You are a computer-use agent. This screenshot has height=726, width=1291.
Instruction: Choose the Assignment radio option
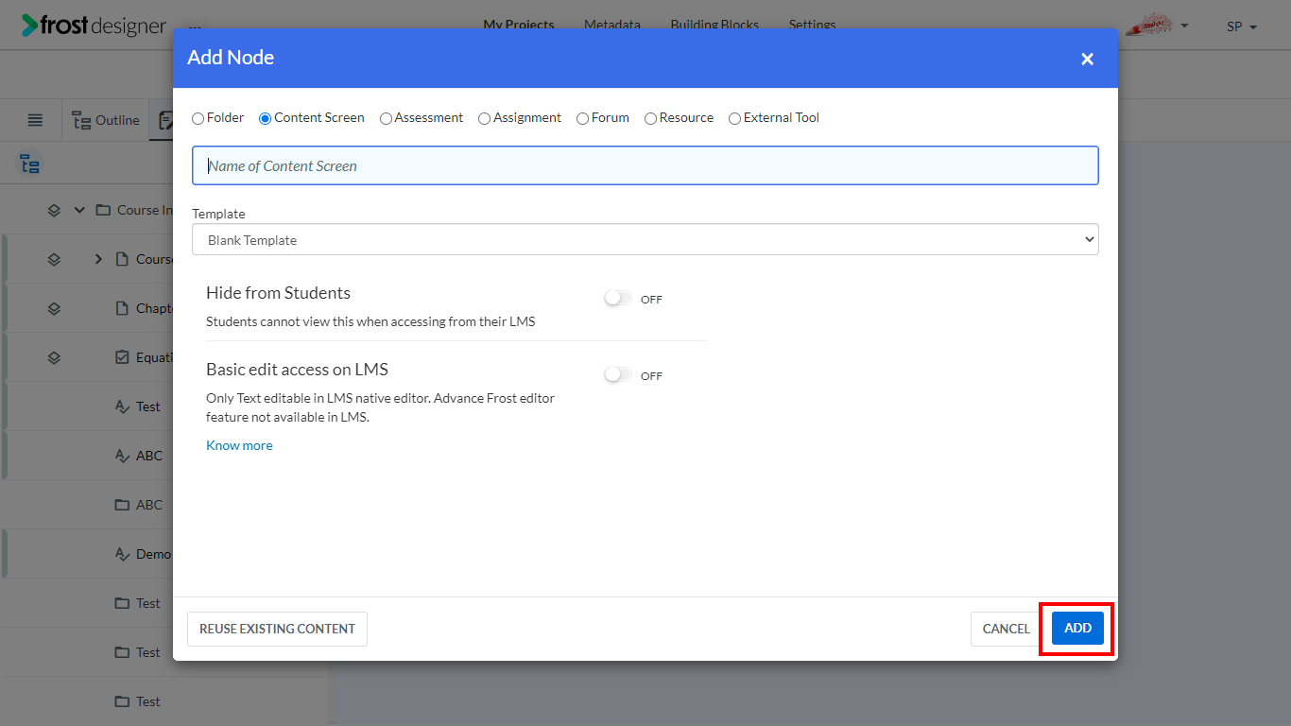point(484,118)
